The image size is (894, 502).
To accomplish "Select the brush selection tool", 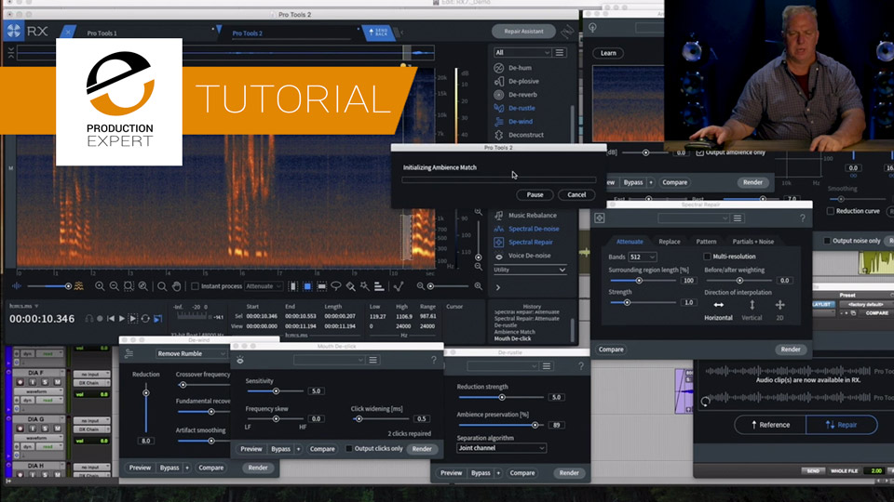I will coord(351,286).
